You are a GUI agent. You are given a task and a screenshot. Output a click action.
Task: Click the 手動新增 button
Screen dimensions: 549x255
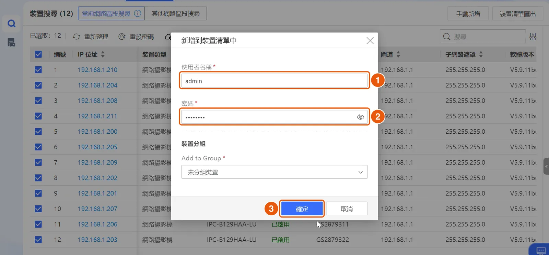(x=468, y=14)
